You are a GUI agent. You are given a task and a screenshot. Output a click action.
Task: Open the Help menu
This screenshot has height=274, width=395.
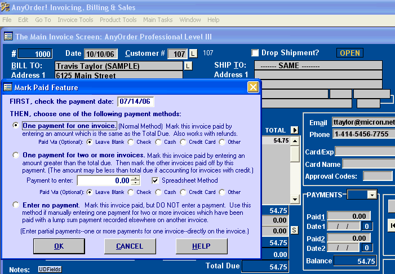point(214,20)
